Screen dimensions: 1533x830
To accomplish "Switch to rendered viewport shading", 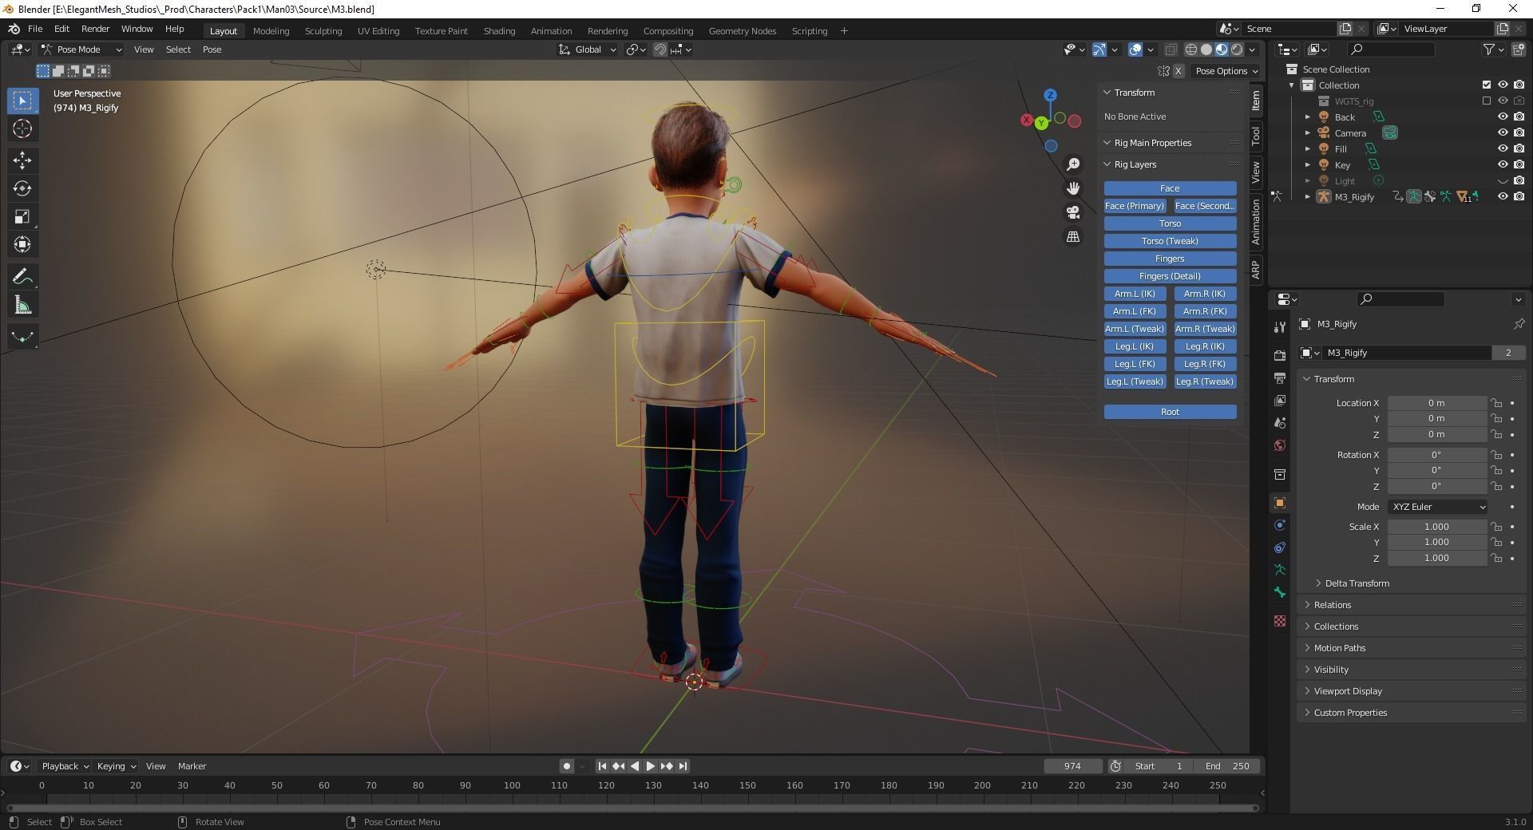I will (x=1237, y=49).
